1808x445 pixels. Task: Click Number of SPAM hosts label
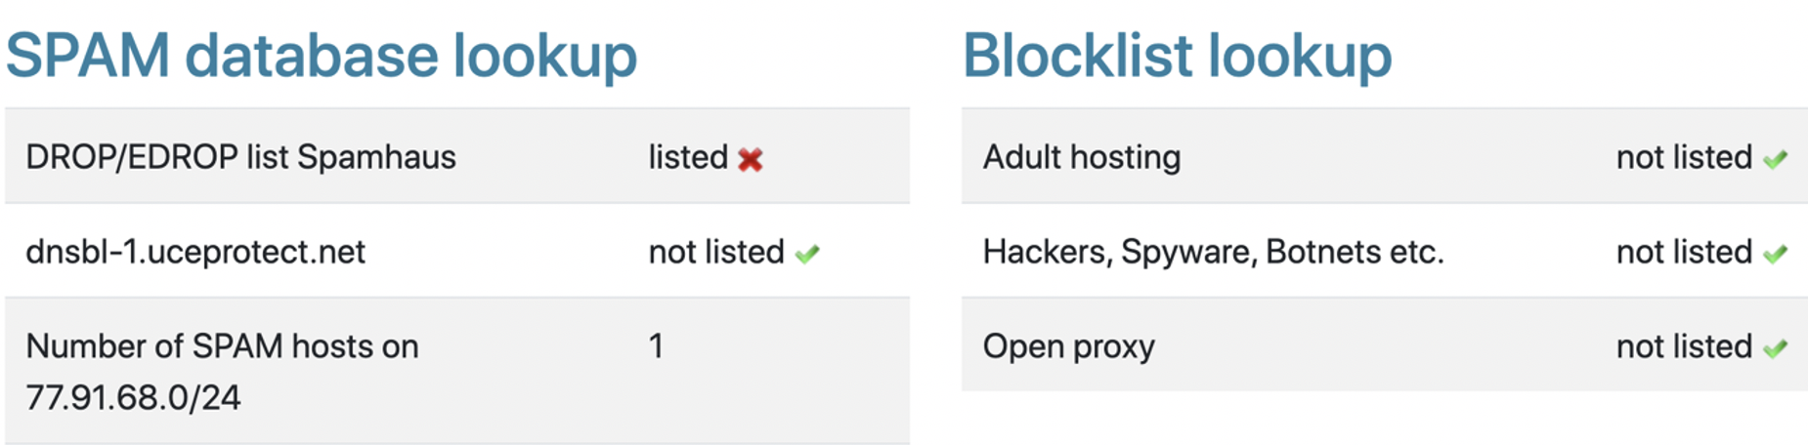[222, 346]
